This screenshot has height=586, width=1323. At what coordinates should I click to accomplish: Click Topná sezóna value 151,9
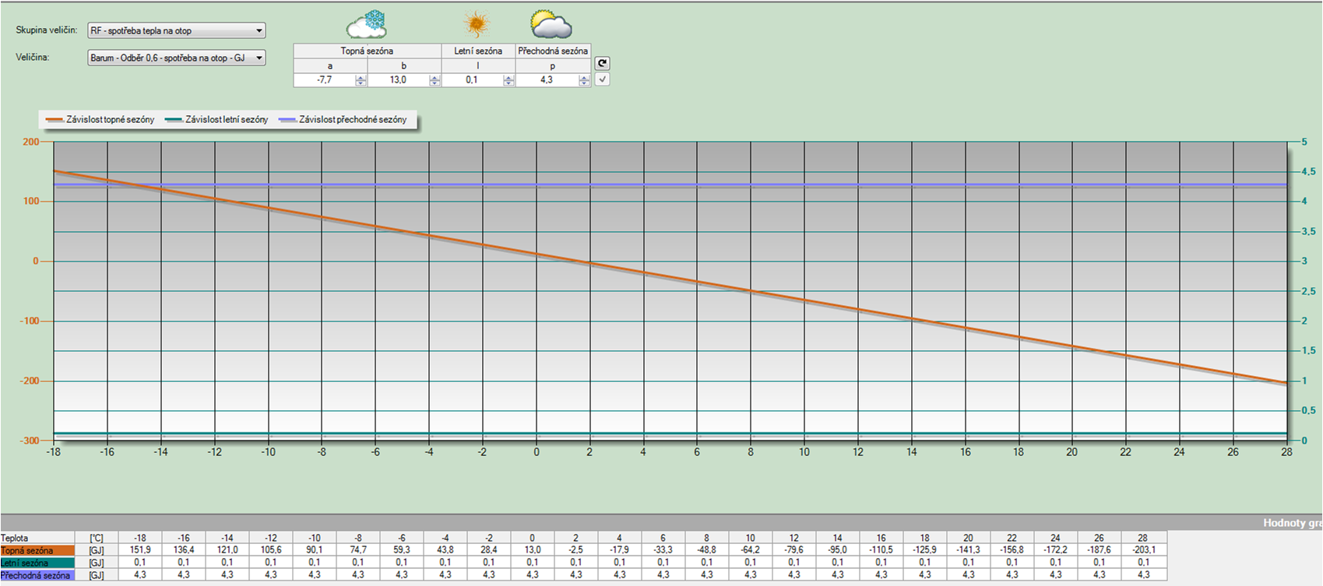point(140,550)
